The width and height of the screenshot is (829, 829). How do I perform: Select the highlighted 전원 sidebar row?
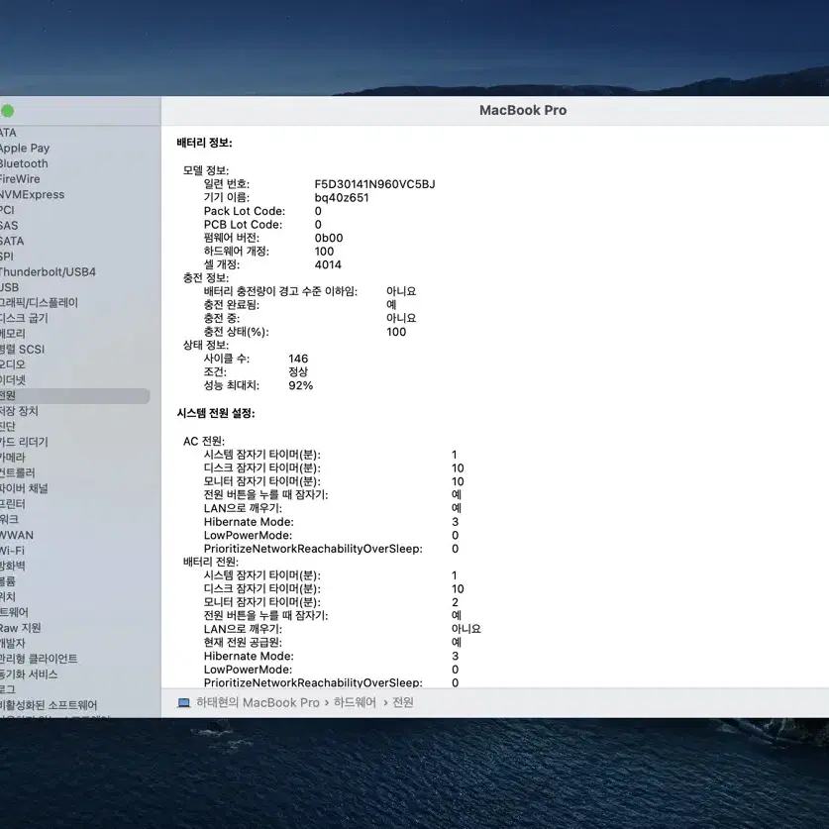74,395
